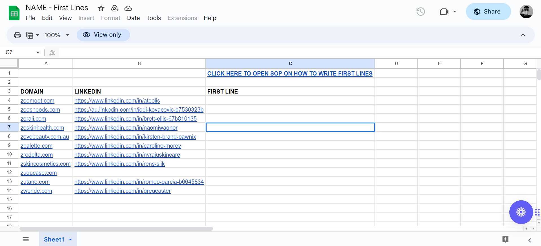This screenshot has height=246, width=541.
Task: Open the Insert menu
Action: (86, 18)
